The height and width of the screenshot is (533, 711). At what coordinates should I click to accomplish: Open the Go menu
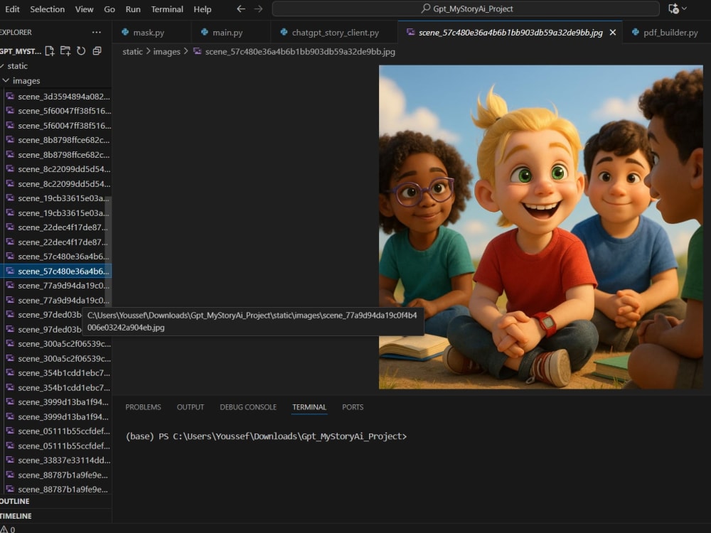pyautogui.click(x=109, y=9)
